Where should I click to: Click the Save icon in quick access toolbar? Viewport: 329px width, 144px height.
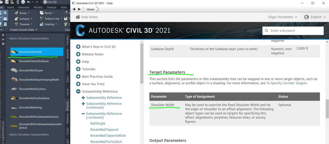7,2
